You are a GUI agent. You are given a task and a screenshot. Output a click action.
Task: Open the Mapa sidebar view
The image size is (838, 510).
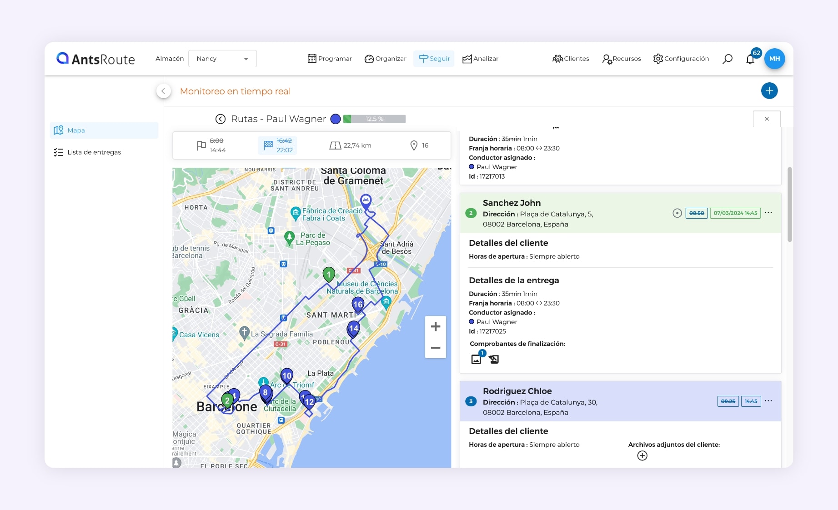click(x=76, y=130)
